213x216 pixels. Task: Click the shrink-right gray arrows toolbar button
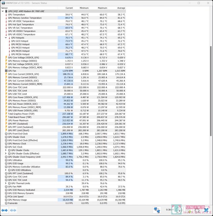click(13, 210)
